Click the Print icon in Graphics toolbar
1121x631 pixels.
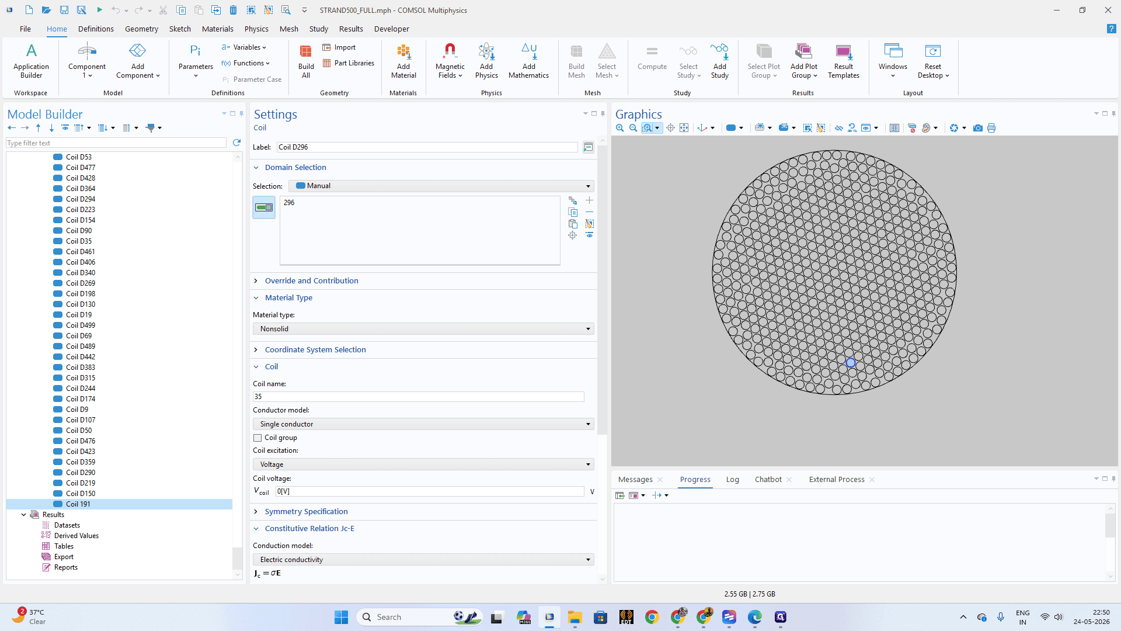(x=991, y=128)
